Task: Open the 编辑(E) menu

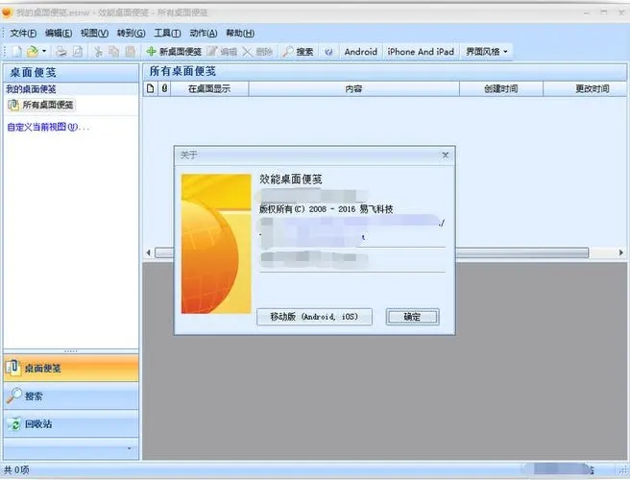Action: (59, 33)
